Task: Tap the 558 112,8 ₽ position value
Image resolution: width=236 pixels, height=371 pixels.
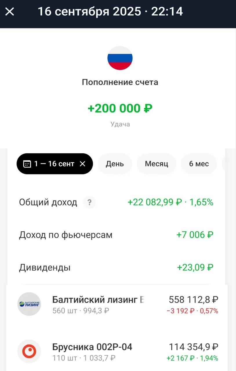Action: click(x=194, y=299)
